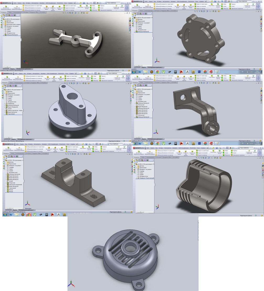Pick Повернутый вырез tool in the lever part window
The image size is (264, 291).
click(60, 7)
